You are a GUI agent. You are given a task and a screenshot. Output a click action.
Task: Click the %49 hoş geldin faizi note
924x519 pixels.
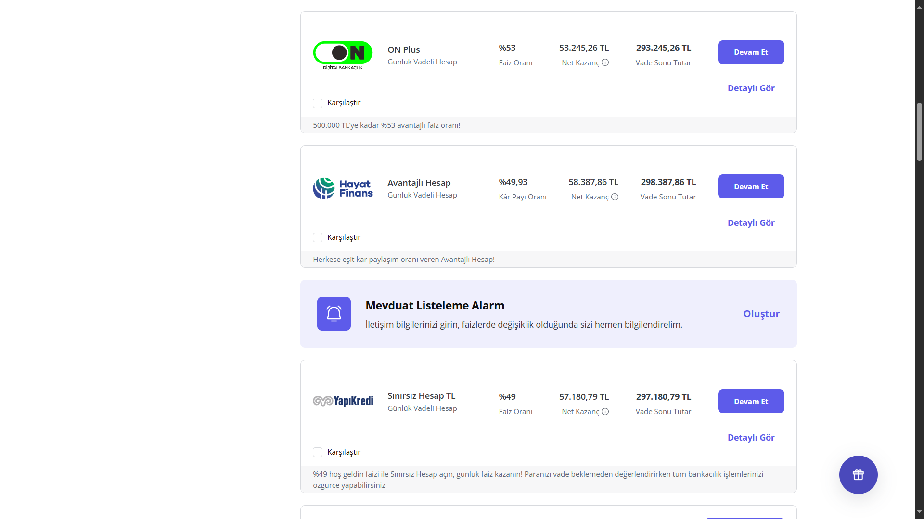point(538,480)
